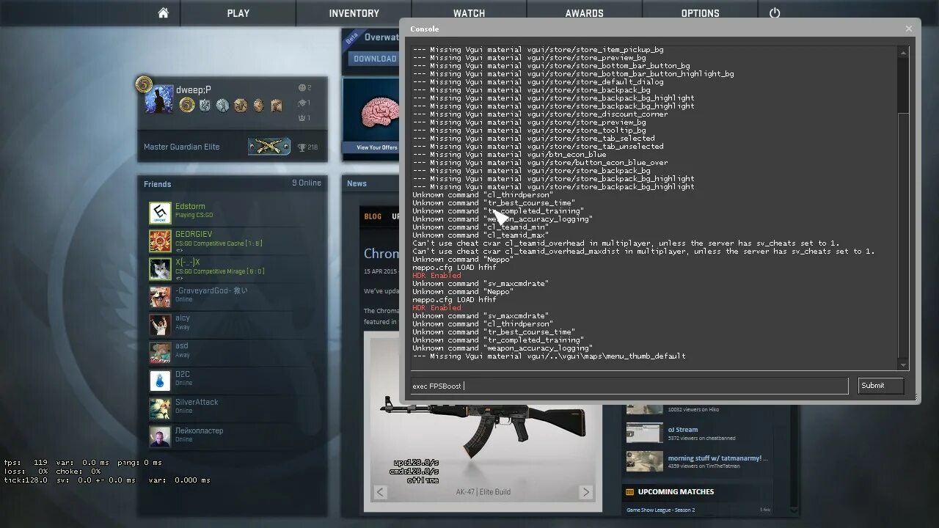The image size is (939, 528).
Task: Click the Master Guardian Elite rank badge
Action: (268, 147)
